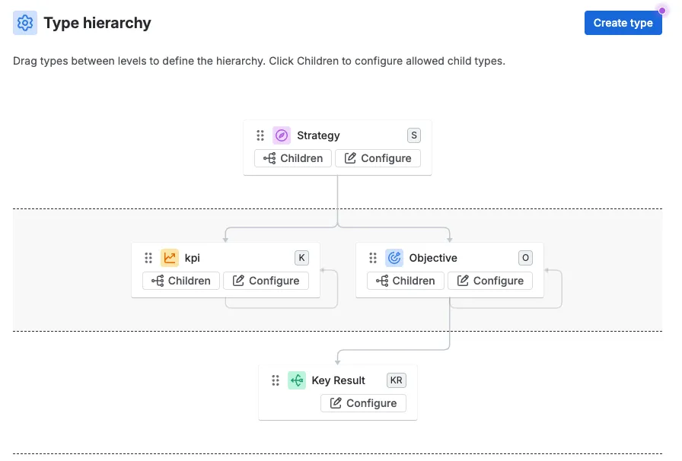Configure the kpi type
682x461 pixels.
point(266,281)
